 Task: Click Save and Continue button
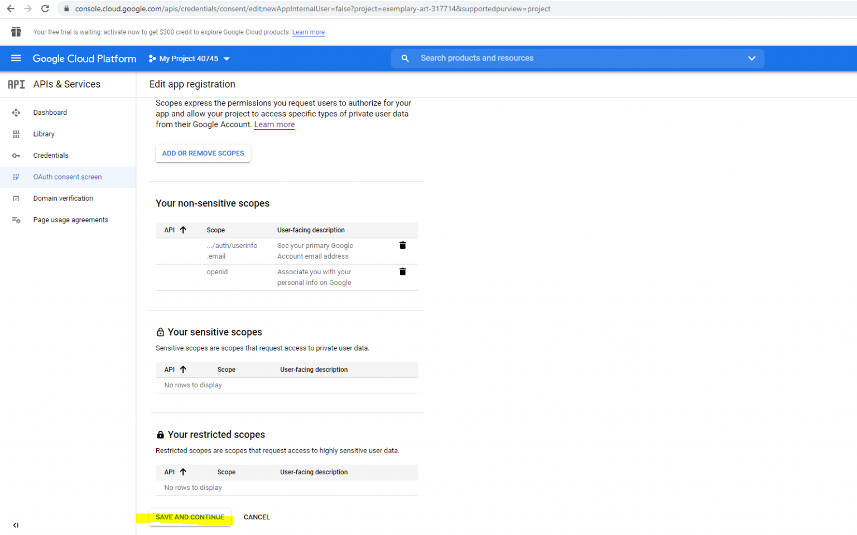[190, 517]
